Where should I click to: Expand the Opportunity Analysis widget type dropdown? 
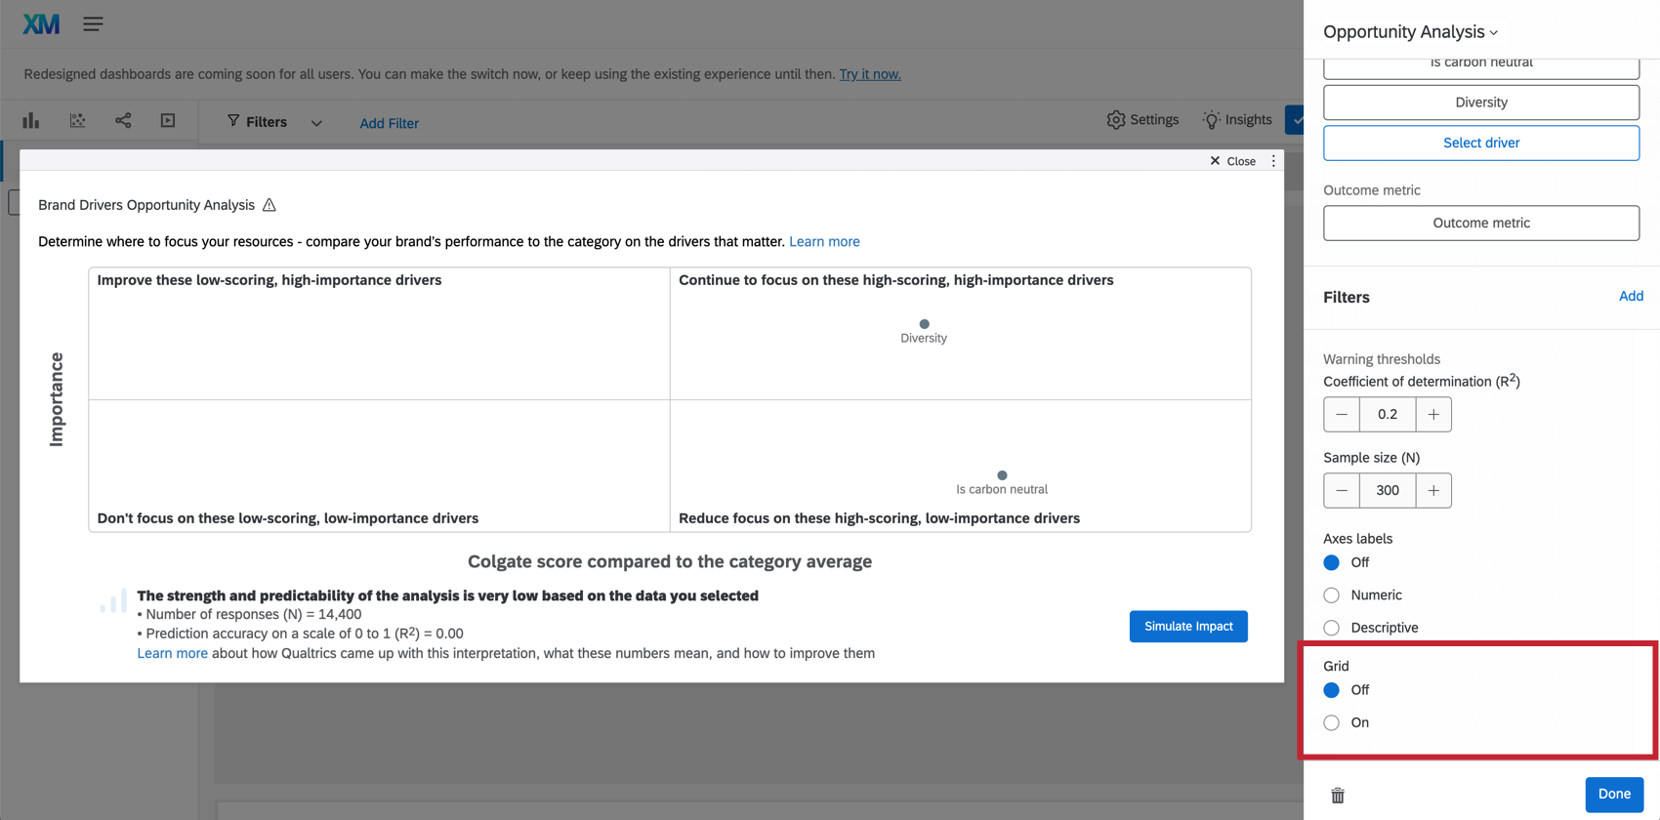[1410, 32]
